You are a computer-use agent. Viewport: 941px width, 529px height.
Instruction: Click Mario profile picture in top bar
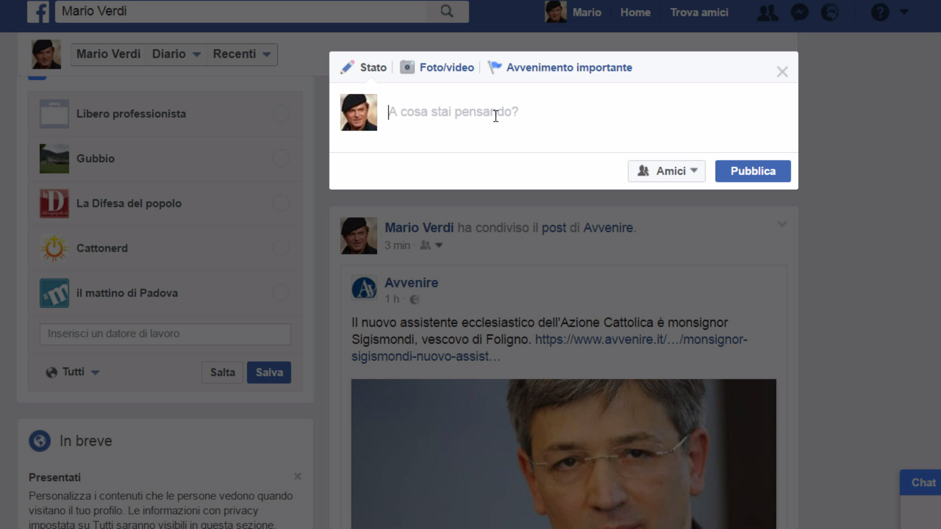coord(555,12)
